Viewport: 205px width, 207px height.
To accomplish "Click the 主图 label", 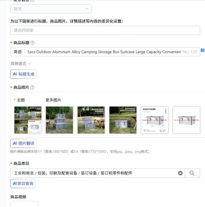I will [21, 100].
